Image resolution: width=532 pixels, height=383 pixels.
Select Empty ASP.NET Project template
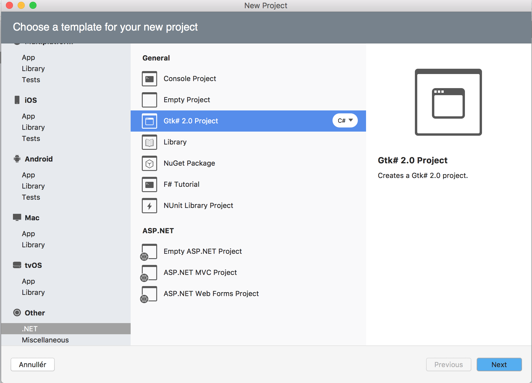[x=248, y=251]
